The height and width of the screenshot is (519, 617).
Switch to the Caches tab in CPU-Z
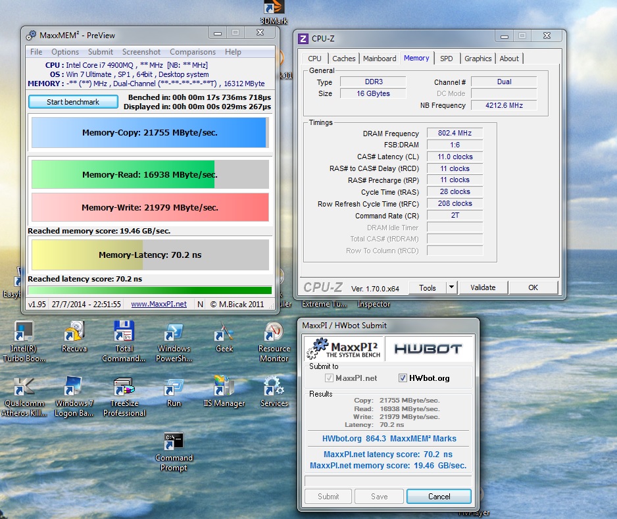point(343,59)
